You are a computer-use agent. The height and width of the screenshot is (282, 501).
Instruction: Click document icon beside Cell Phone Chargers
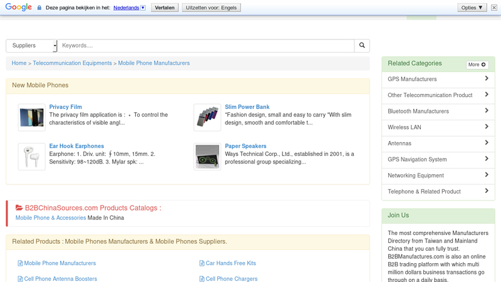(202, 279)
